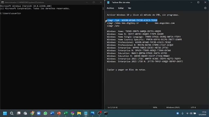Click 'Windows (CRLF)' in status bar
Screen dimensions: 209x117
[x=173, y=108]
